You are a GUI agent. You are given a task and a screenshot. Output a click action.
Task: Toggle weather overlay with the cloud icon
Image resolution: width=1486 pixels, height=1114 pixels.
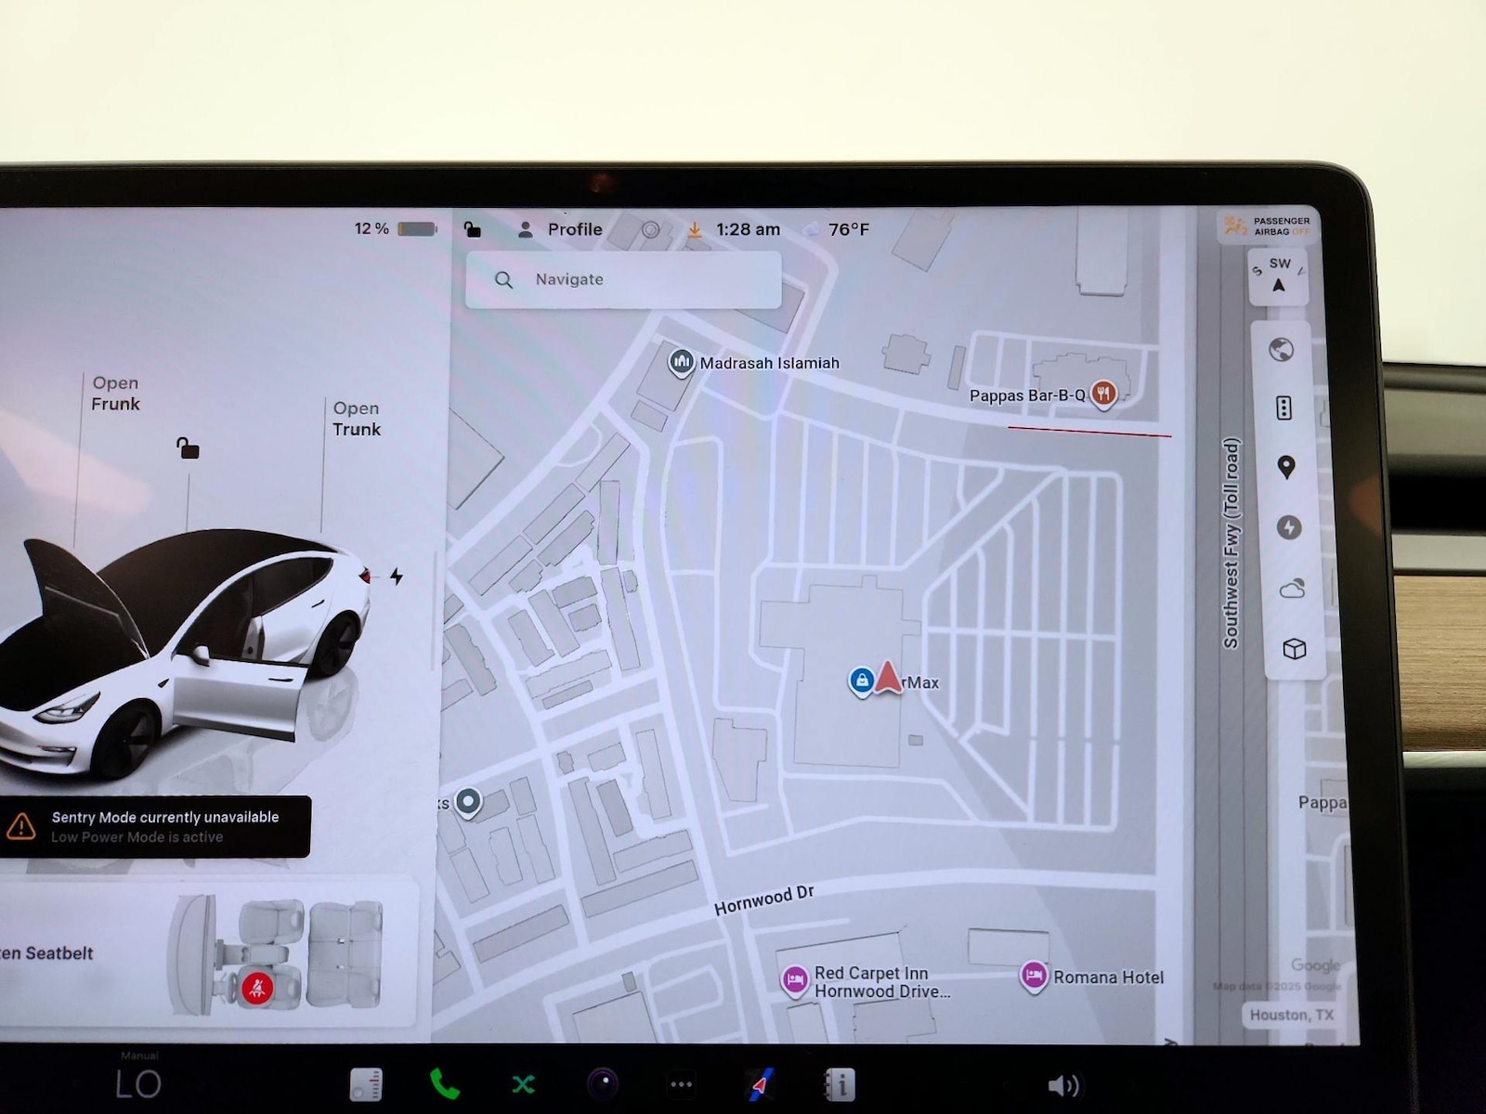pos(1292,589)
